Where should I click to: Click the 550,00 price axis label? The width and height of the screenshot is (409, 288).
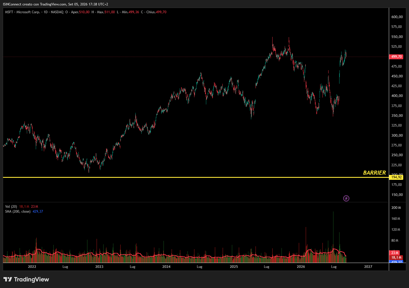pyautogui.click(x=397, y=37)
